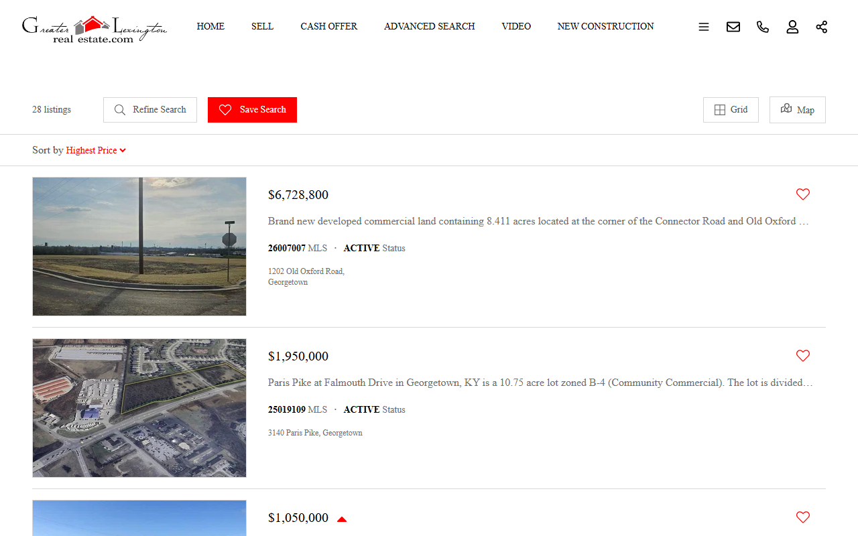Image resolution: width=858 pixels, height=536 pixels.
Task: Click address 1202 Old Oxford Road, Georgetown
Action: click(x=306, y=277)
